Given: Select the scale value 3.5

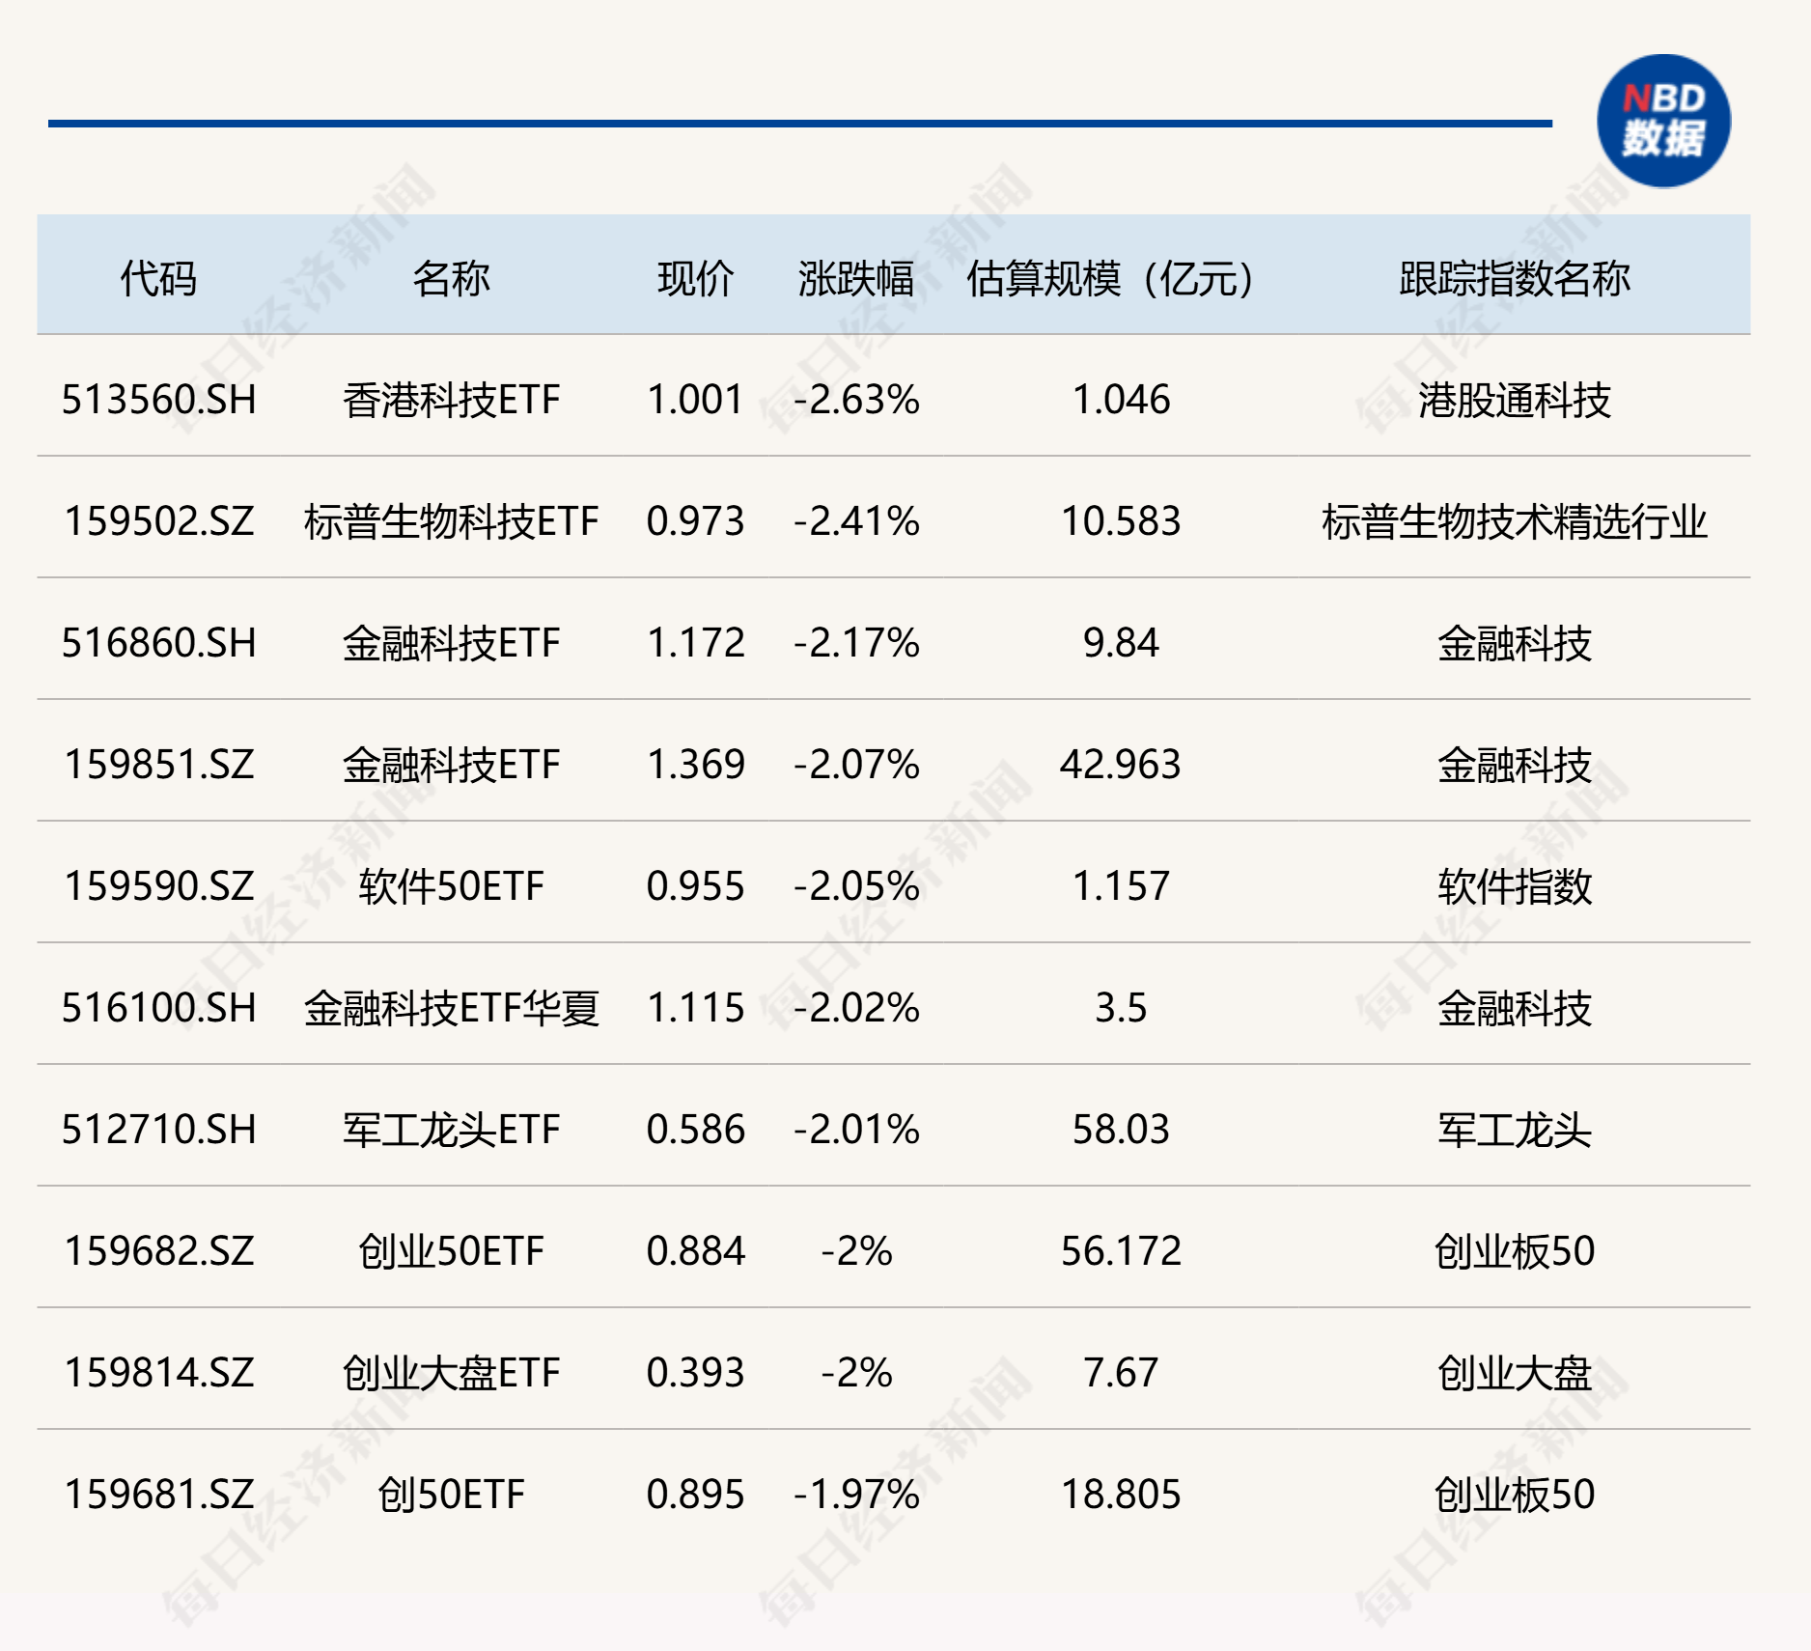Looking at the screenshot, I should [x=1121, y=1008].
